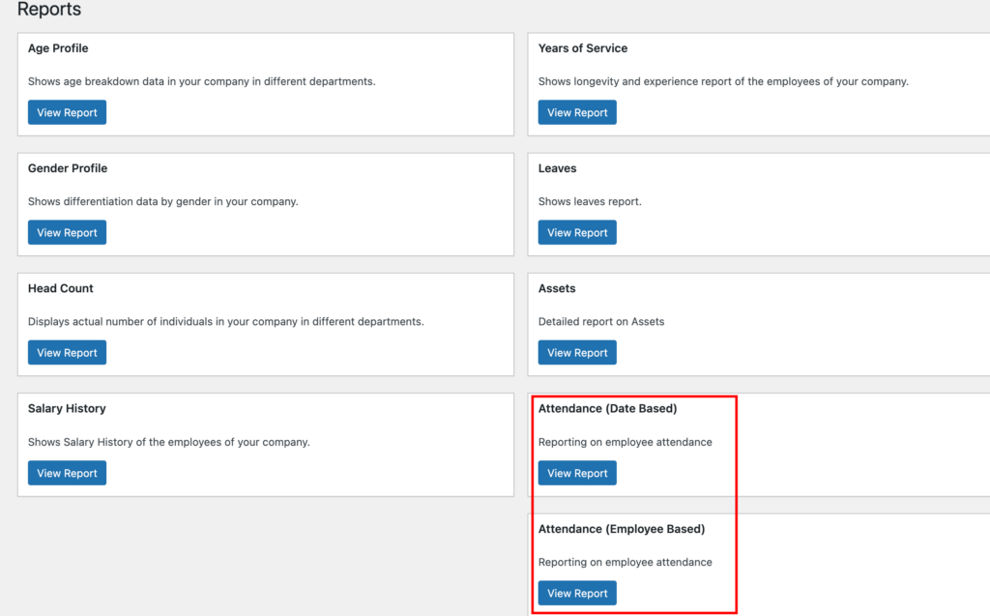Click the Attendance (Employee Based) title
The image size is (990, 616).
point(622,529)
